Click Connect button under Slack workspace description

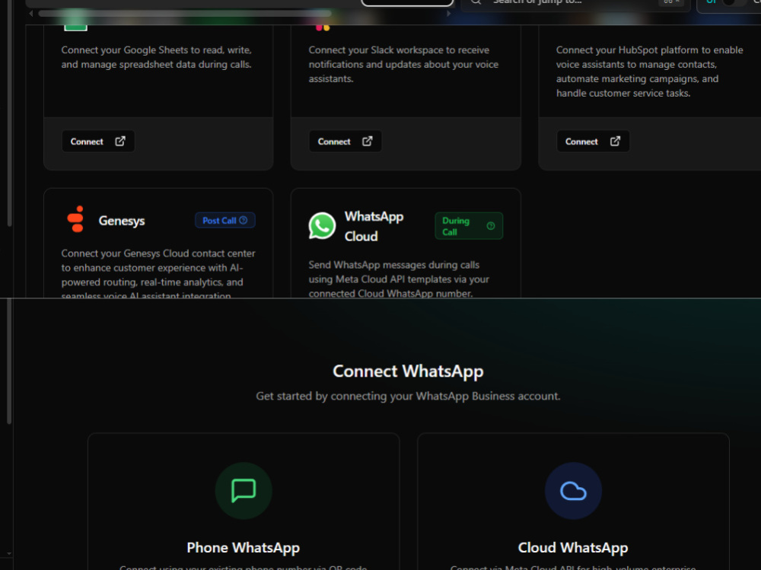(x=345, y=142)
